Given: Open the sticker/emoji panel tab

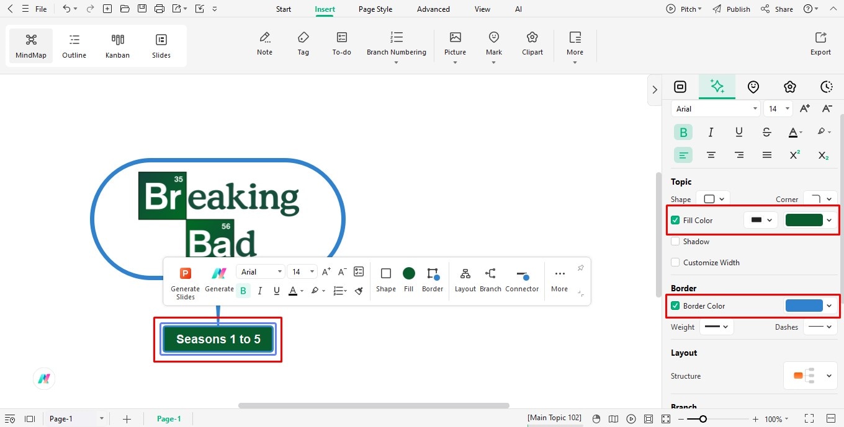Looking at the screenshot, I should click(x=753, y=87).
